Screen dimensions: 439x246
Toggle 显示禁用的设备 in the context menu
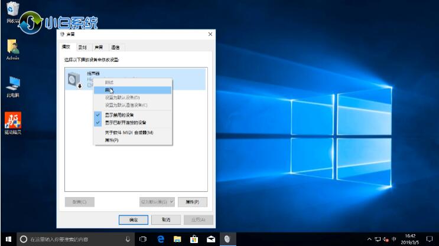(x=133, y=115)
